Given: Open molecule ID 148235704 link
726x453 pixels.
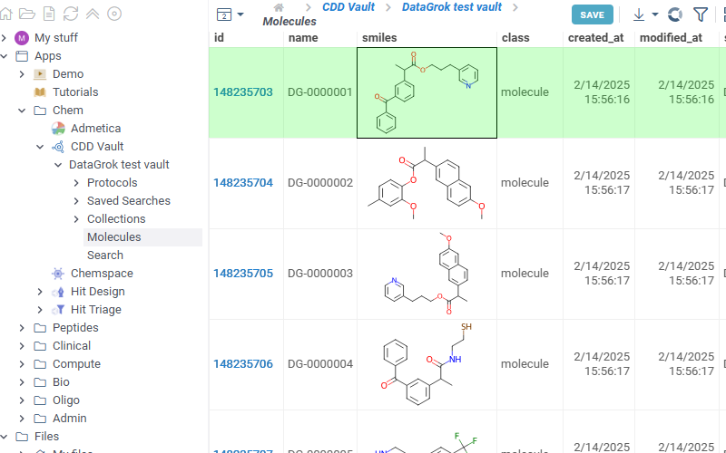Looking at the screenshot, I should pos(242,183).
